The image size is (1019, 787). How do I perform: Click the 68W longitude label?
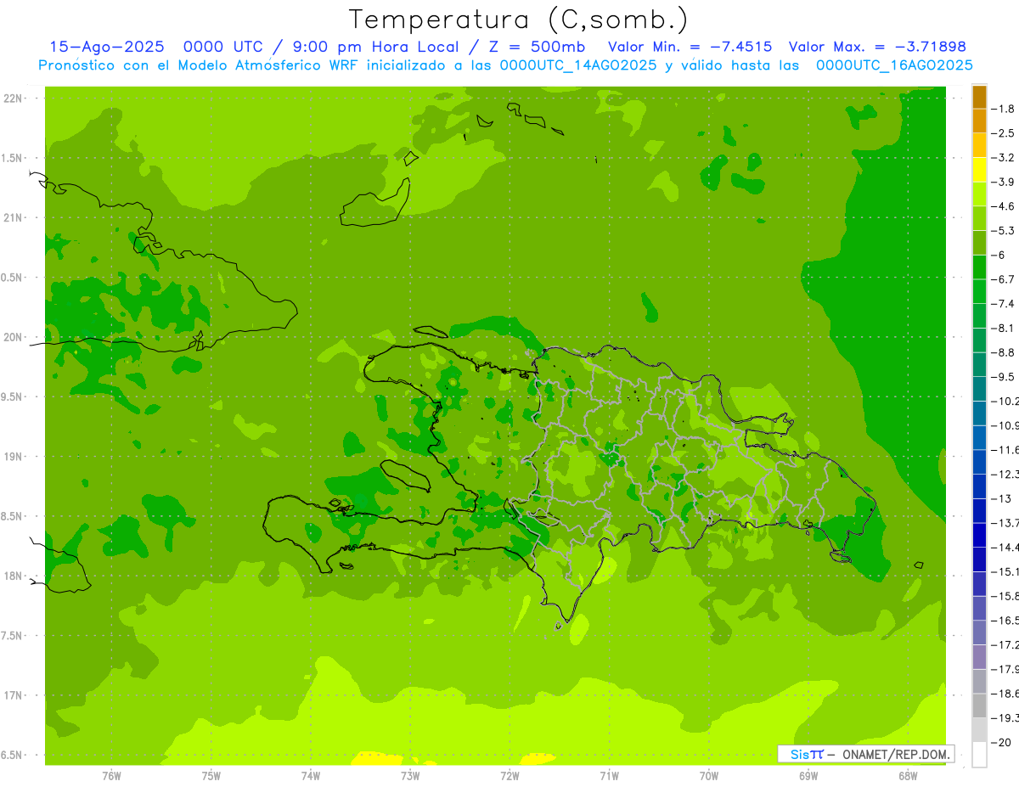[x=908, y=776]
